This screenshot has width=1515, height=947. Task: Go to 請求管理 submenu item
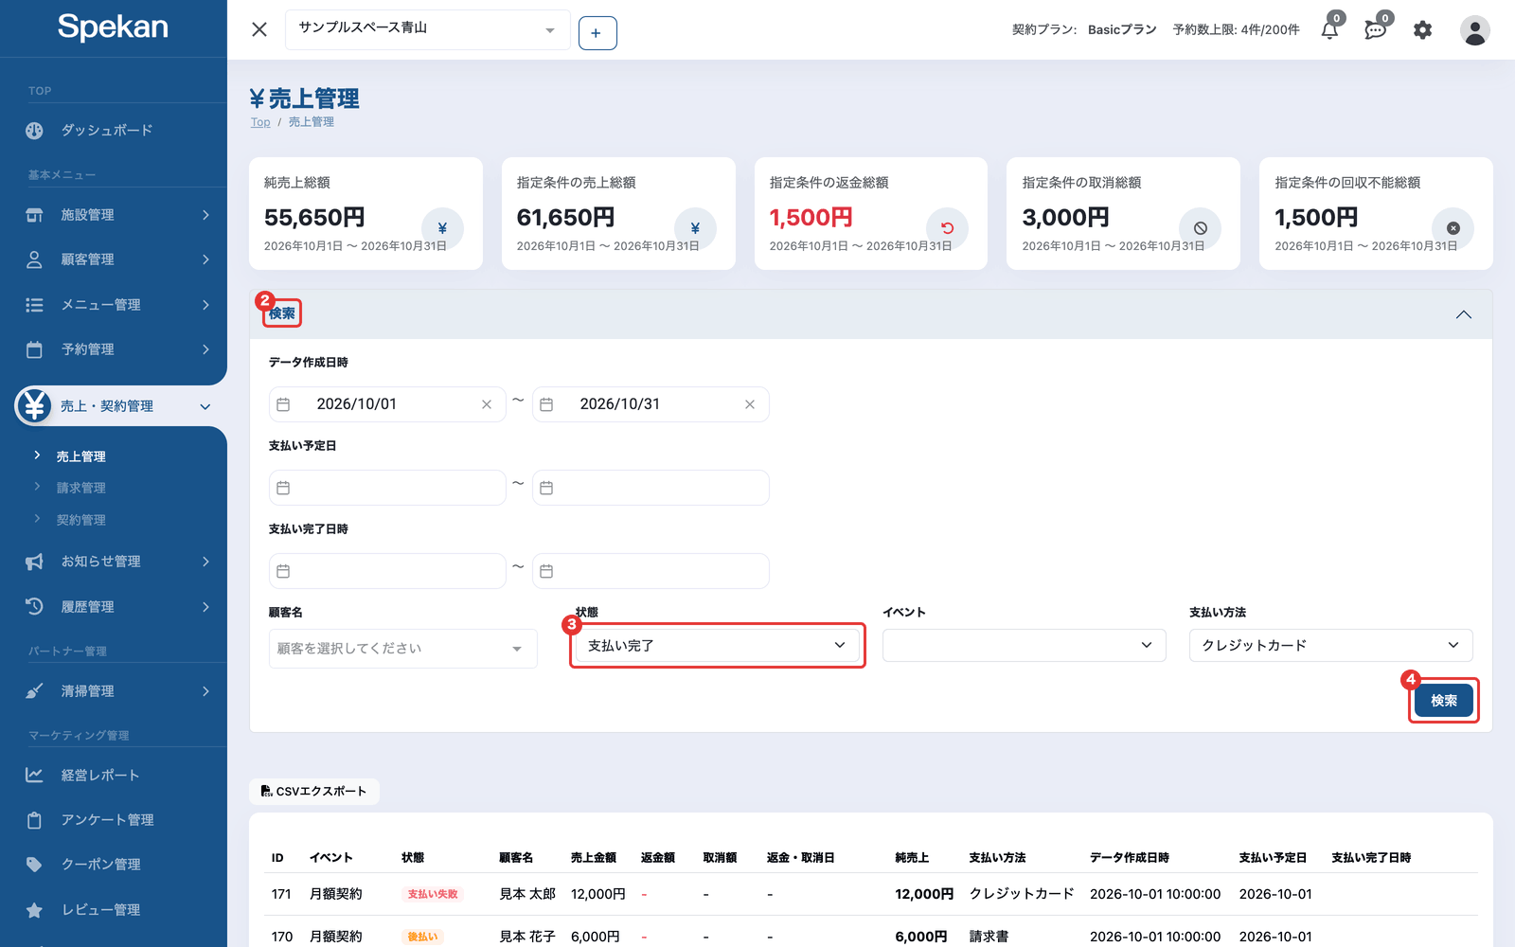(81, 488)
